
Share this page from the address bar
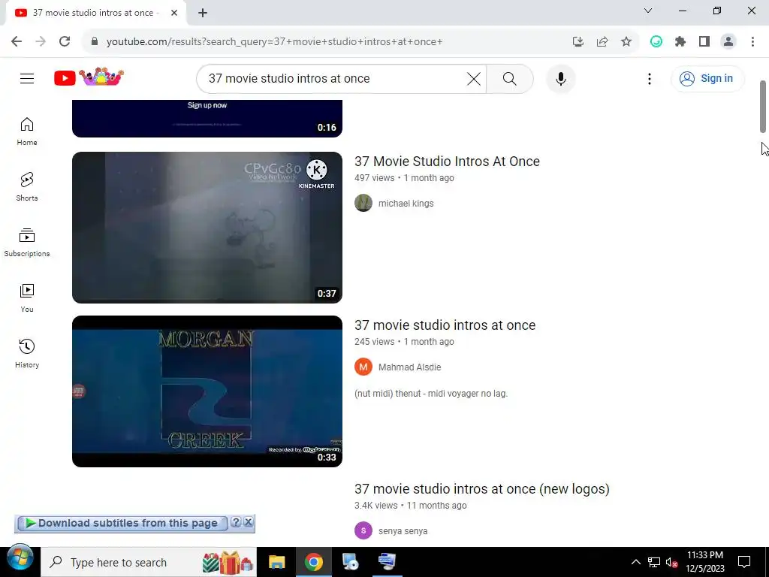pyautogui.click(x=602, y=42)
